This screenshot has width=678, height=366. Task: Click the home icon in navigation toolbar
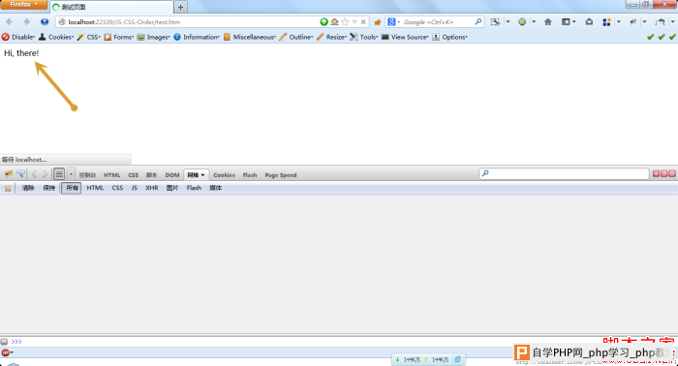[548, 21]
